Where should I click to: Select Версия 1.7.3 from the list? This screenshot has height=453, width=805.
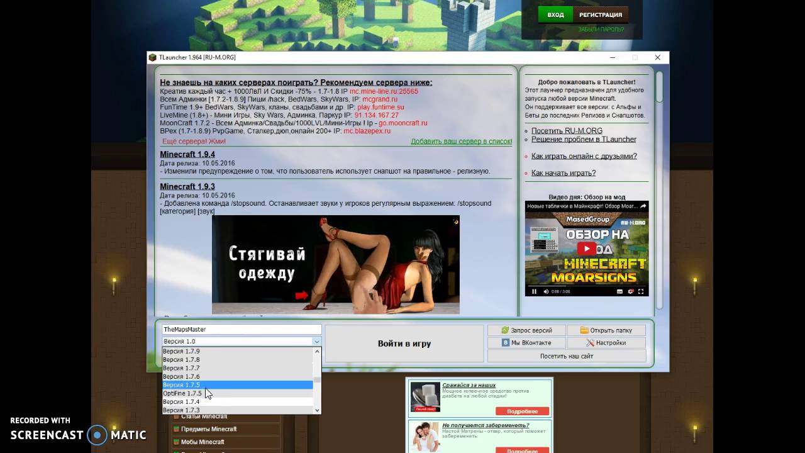[238, 410]
